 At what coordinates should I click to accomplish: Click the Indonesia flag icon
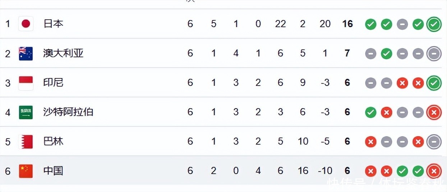pyautogui.click(x=26, y=83)
